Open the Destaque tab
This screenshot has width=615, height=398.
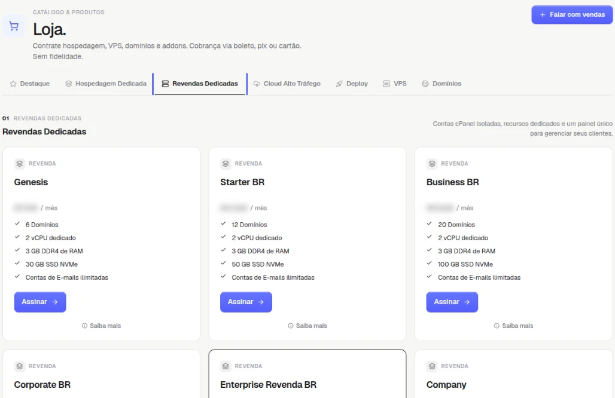coord(30,84)
